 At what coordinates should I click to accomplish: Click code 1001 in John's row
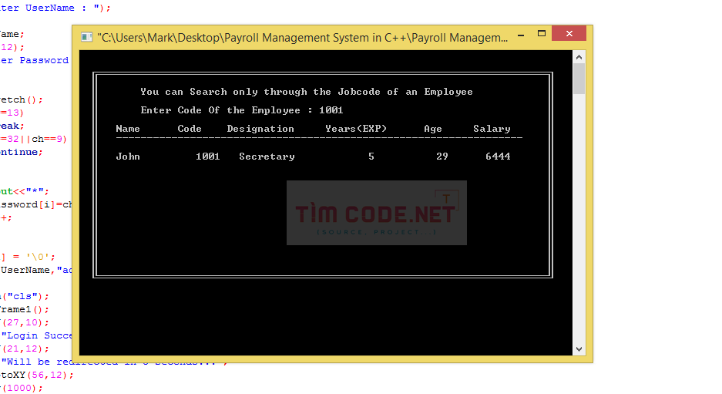(208, 157)
